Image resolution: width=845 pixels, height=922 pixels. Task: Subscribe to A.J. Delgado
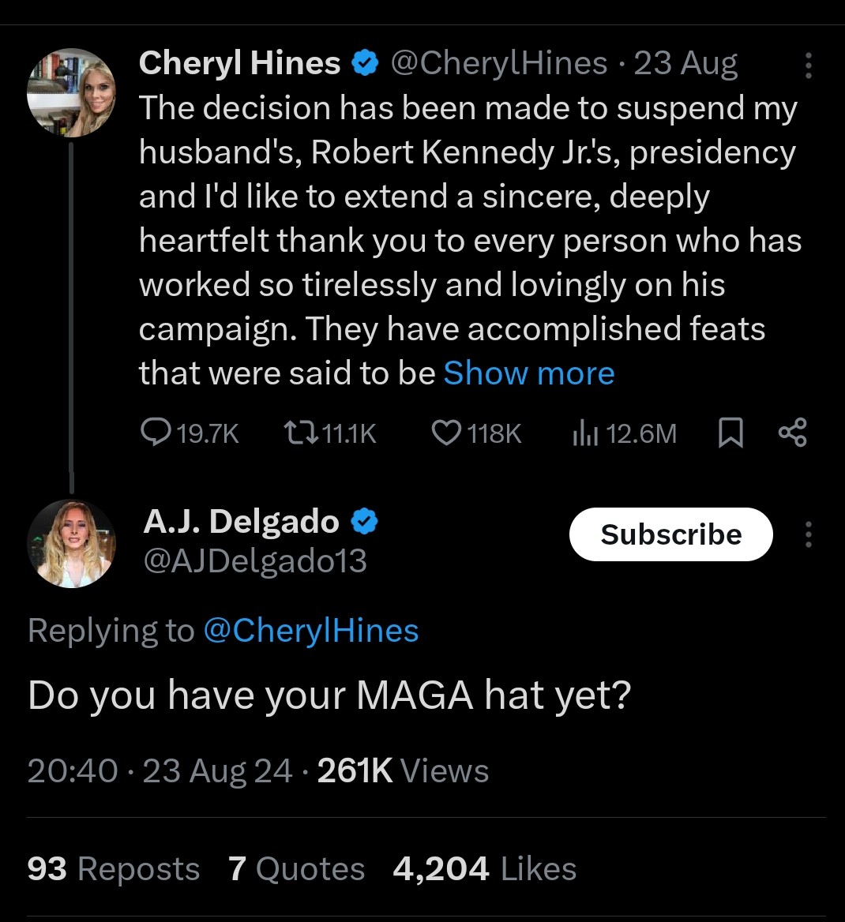point(670,534)
